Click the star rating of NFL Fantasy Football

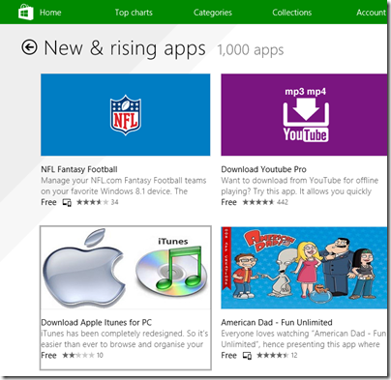tap(92, 202)
